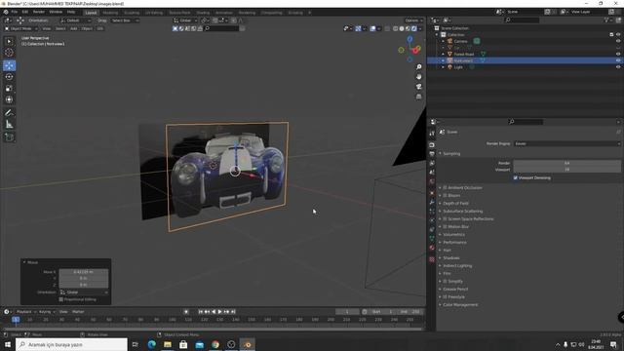Activate the Rotate tool in the left toolbar
The image size is (624, 351).
coord(9,77)
